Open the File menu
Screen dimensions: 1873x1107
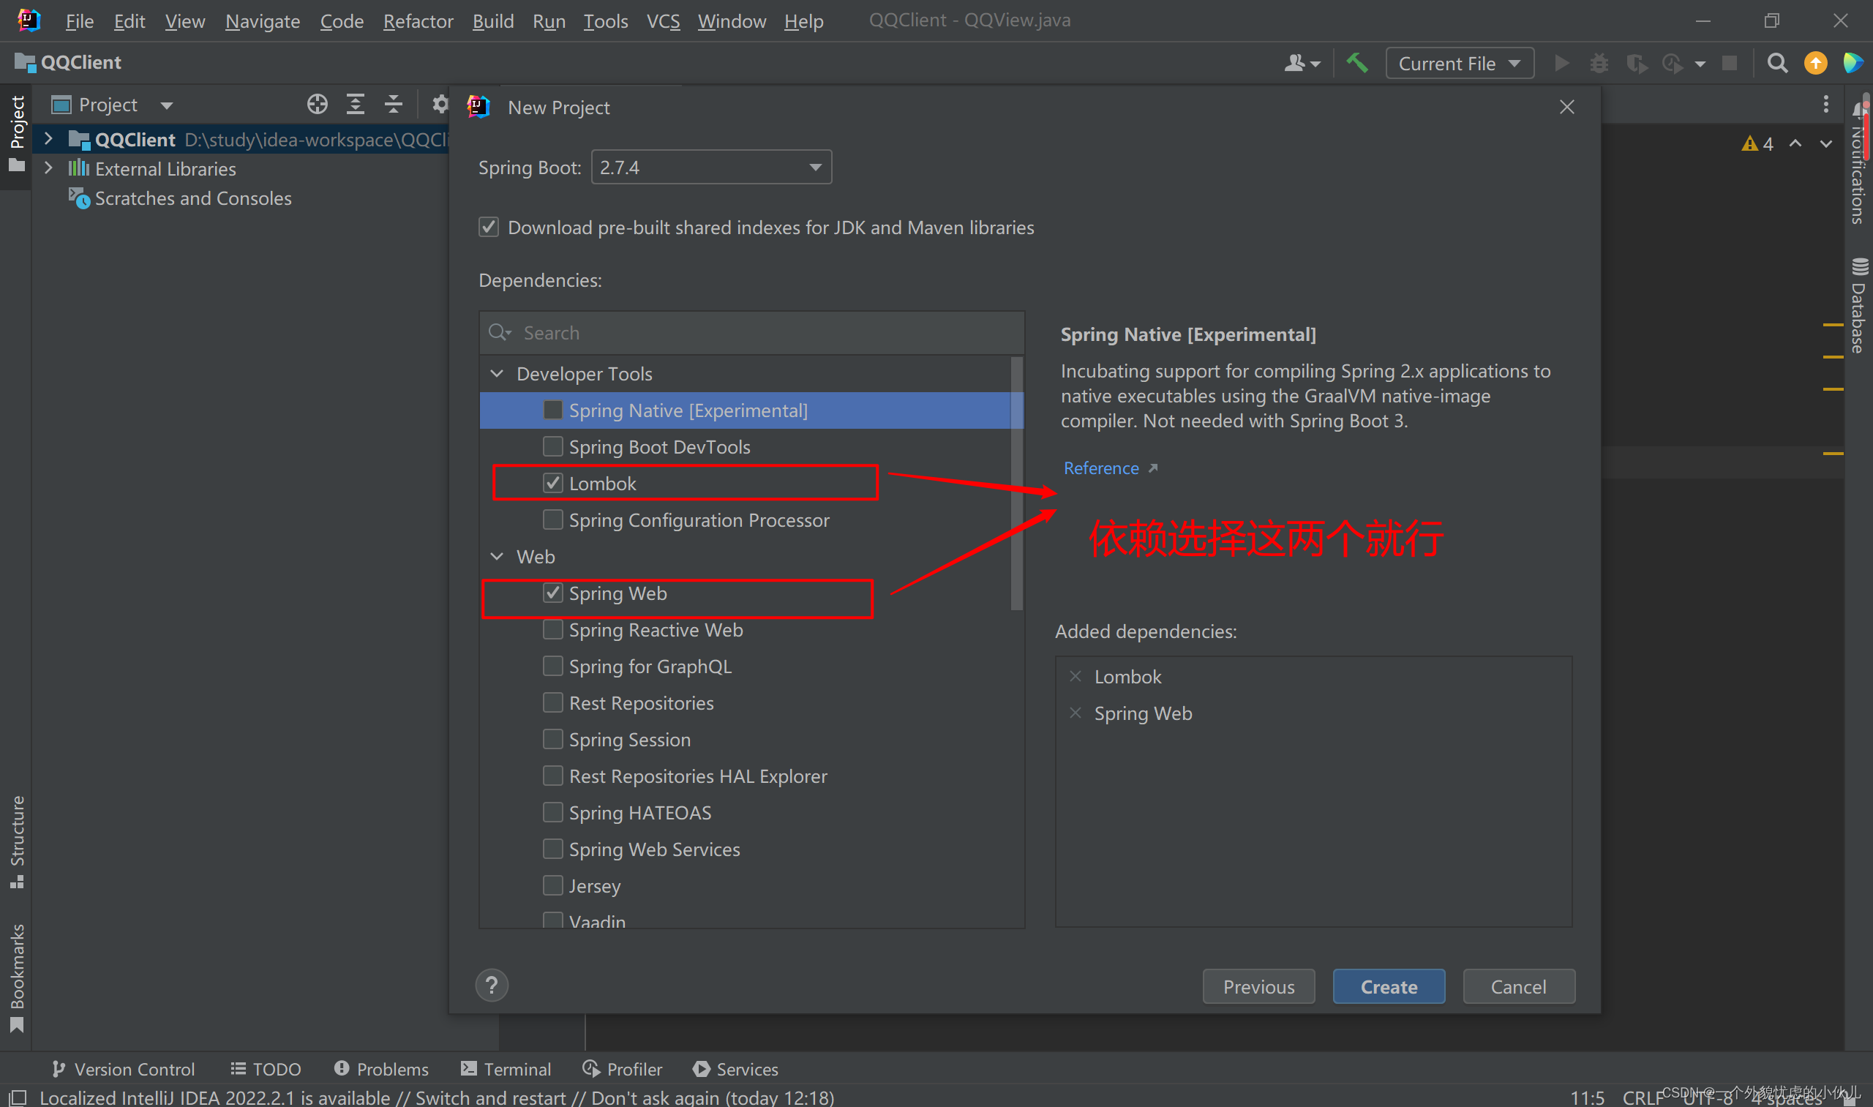pos(79,21)
